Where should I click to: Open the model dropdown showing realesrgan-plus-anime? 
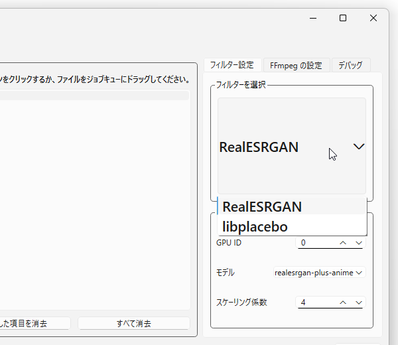pyautogui.click(x=319, y=273)
